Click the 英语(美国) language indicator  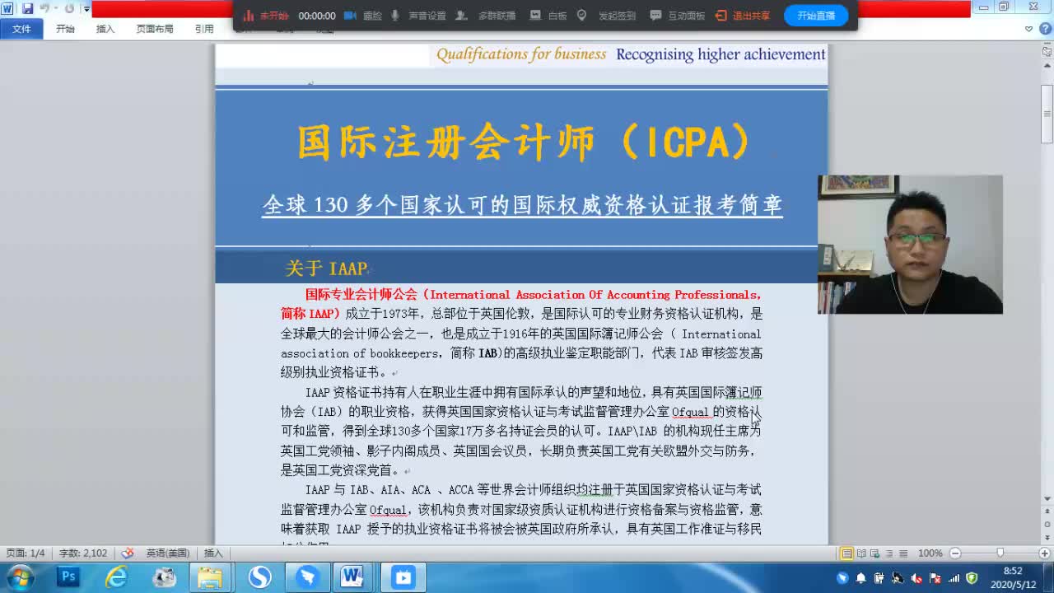(168, 553)
